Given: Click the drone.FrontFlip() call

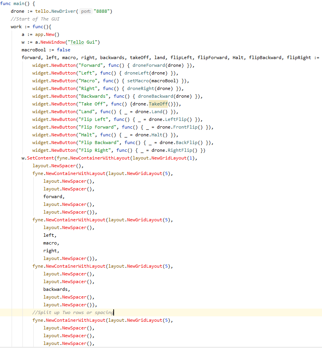Looking at the screenshot, I should click(x=180, y=127).
